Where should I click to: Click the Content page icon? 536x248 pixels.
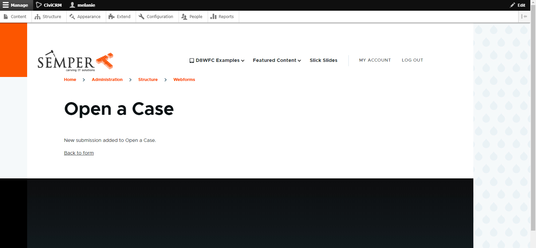tap(6, 16)
